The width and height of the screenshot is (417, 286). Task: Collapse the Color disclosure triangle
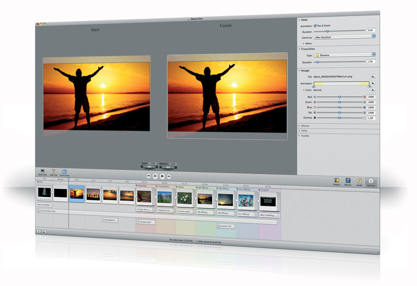tap(303, 90)
